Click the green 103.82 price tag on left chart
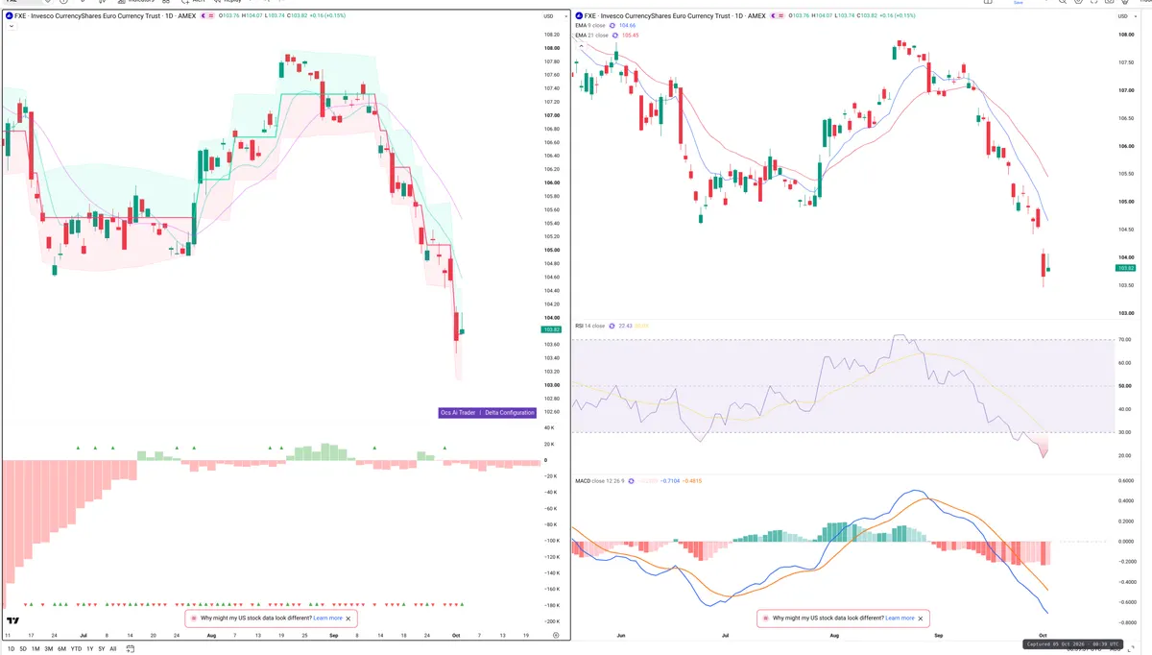Image resolution: width=1152 pixels, height=655 pixels. click(x=551, y=329)
